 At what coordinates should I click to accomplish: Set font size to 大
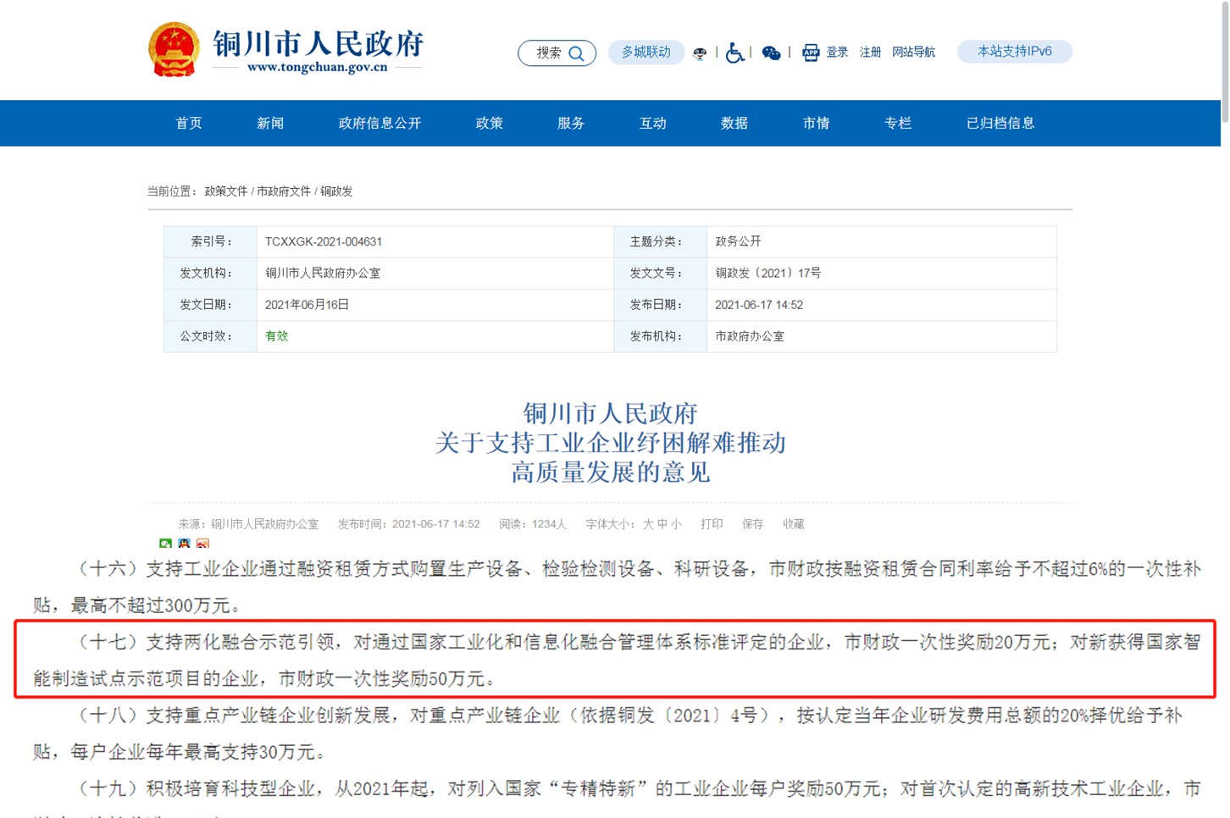click(x=648, y=524)
